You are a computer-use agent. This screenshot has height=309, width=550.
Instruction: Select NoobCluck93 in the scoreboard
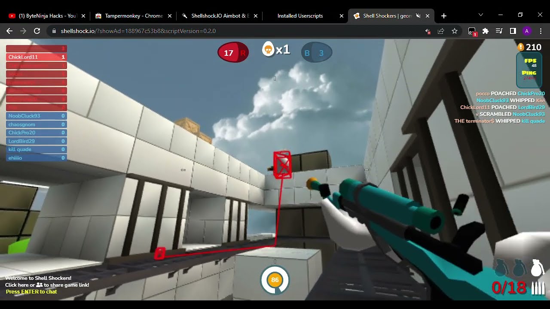(x=37, y=116)
